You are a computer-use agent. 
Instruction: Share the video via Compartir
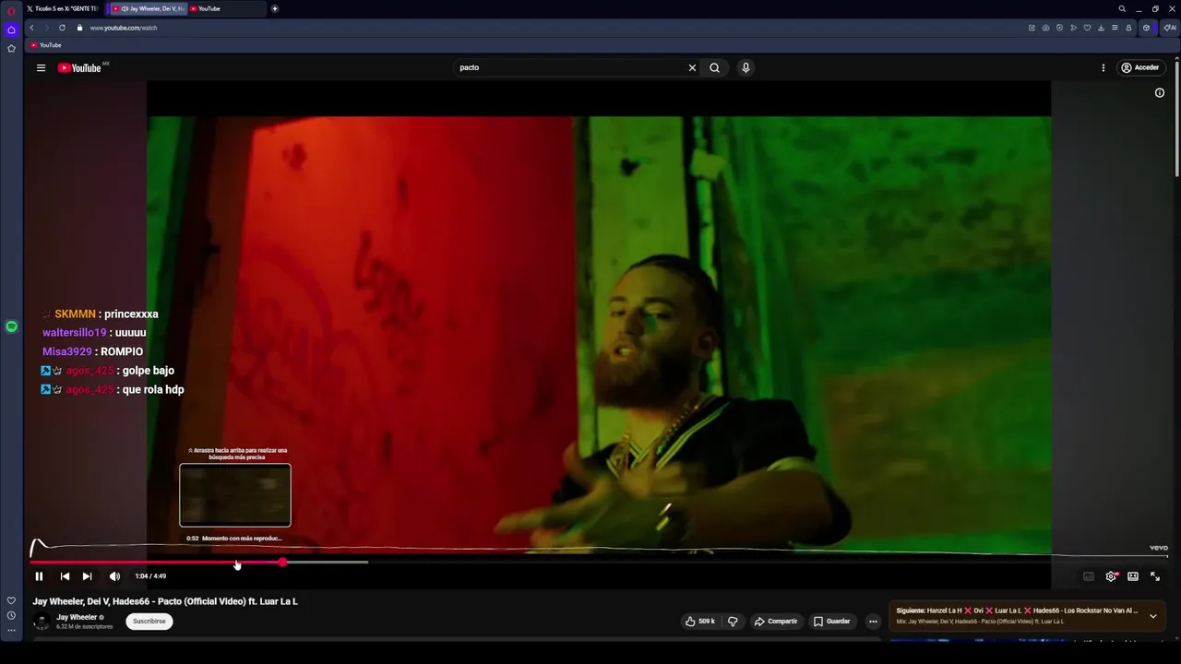[x=776, y=622]
